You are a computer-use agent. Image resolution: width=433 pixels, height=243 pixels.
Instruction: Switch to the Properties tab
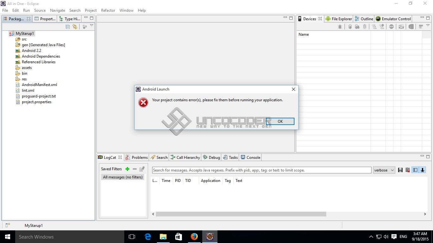[45, 19]
